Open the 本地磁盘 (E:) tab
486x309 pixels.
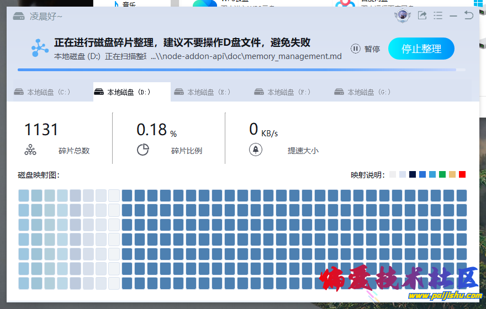coord(203,92)
